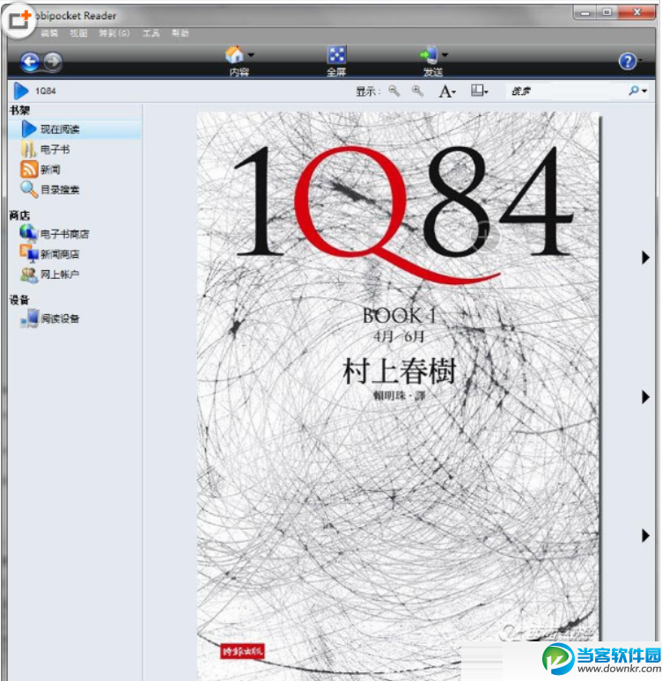Screen dimensions: 662x681
Task: Click the 显示: label in toolbar
Action: tap(368, 92)
